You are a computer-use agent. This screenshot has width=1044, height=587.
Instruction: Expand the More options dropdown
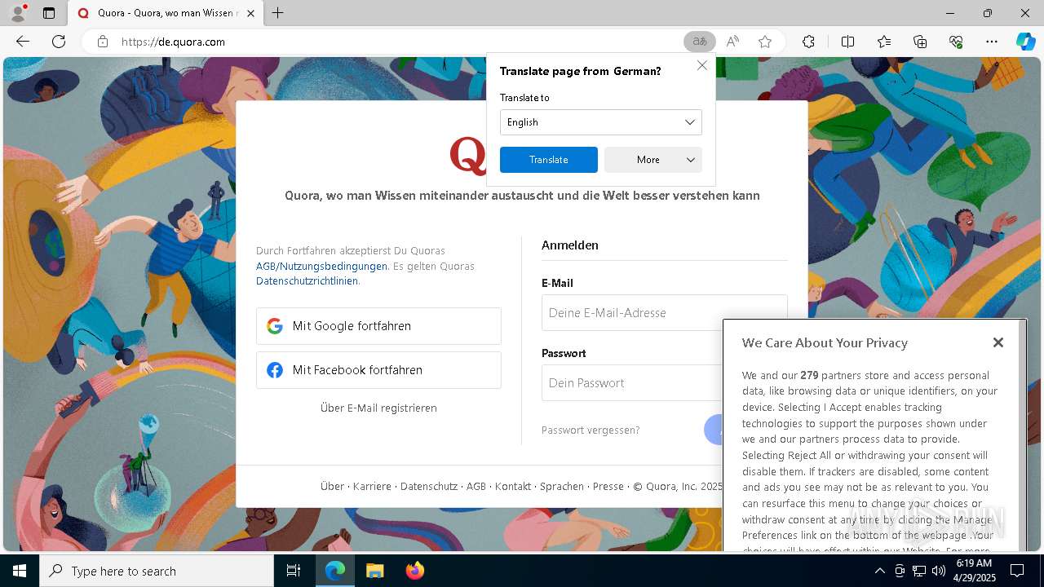tap(653, 160)
